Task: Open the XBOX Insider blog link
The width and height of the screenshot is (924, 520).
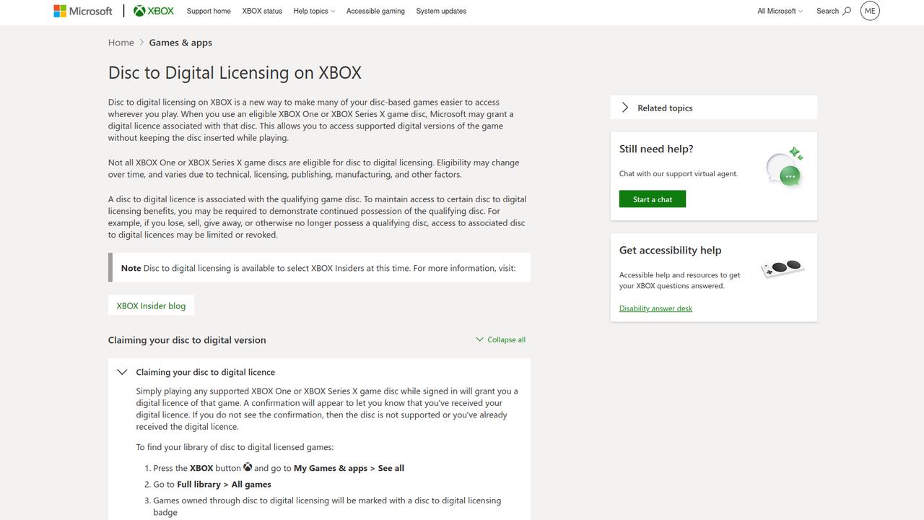Action: click(x=151, y=305)
